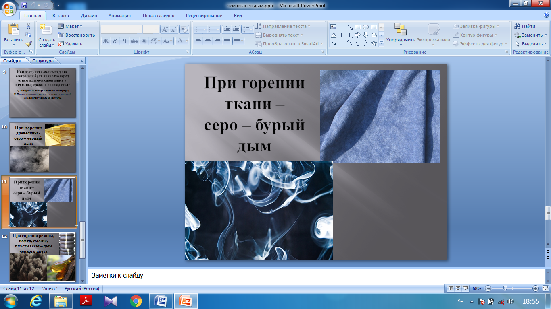
Task: Select slide 12 thumbnail about резины
Action: (x=42, y=257)
